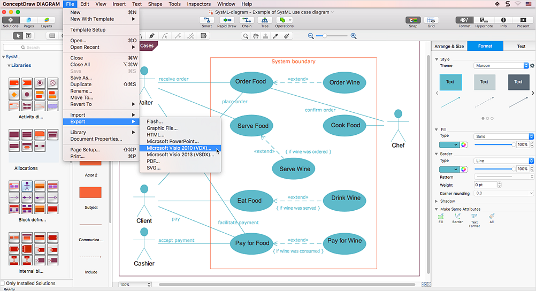536x291 pixels.
Task: Click the Fill color wheel icon
Action: [464, 144]
